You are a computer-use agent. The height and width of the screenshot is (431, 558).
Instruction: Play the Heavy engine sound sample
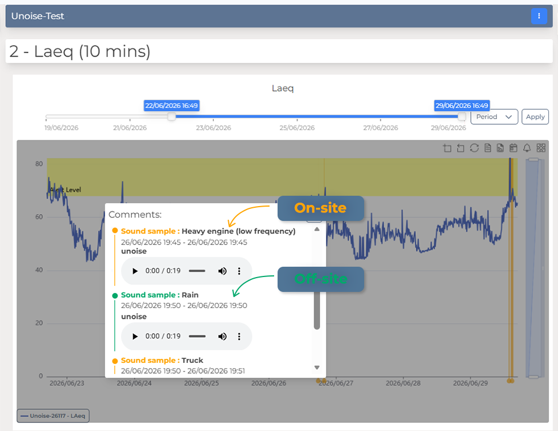point(135,271)
